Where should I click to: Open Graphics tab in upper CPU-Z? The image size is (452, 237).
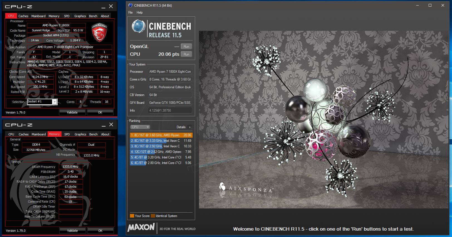tap(80, 16)
